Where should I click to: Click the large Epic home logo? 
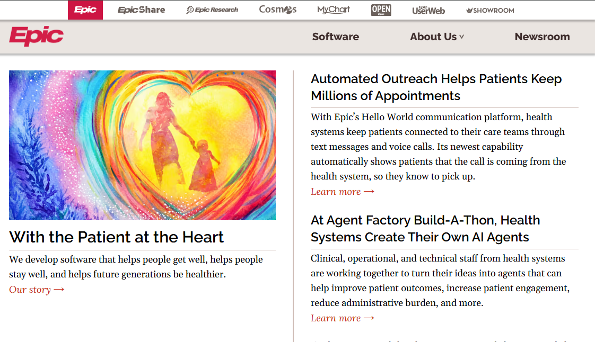tap(37, 36)
